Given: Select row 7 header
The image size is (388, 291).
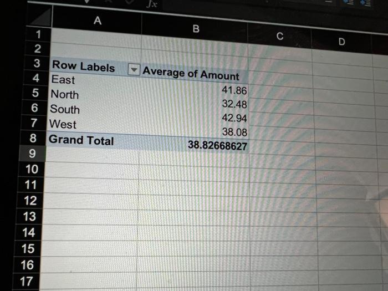Looking at the screenshot, I should pos(34,123).
